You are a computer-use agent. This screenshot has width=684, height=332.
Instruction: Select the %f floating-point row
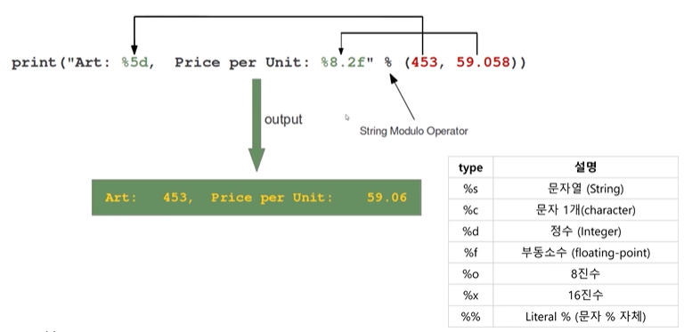[x=563, y=253]
